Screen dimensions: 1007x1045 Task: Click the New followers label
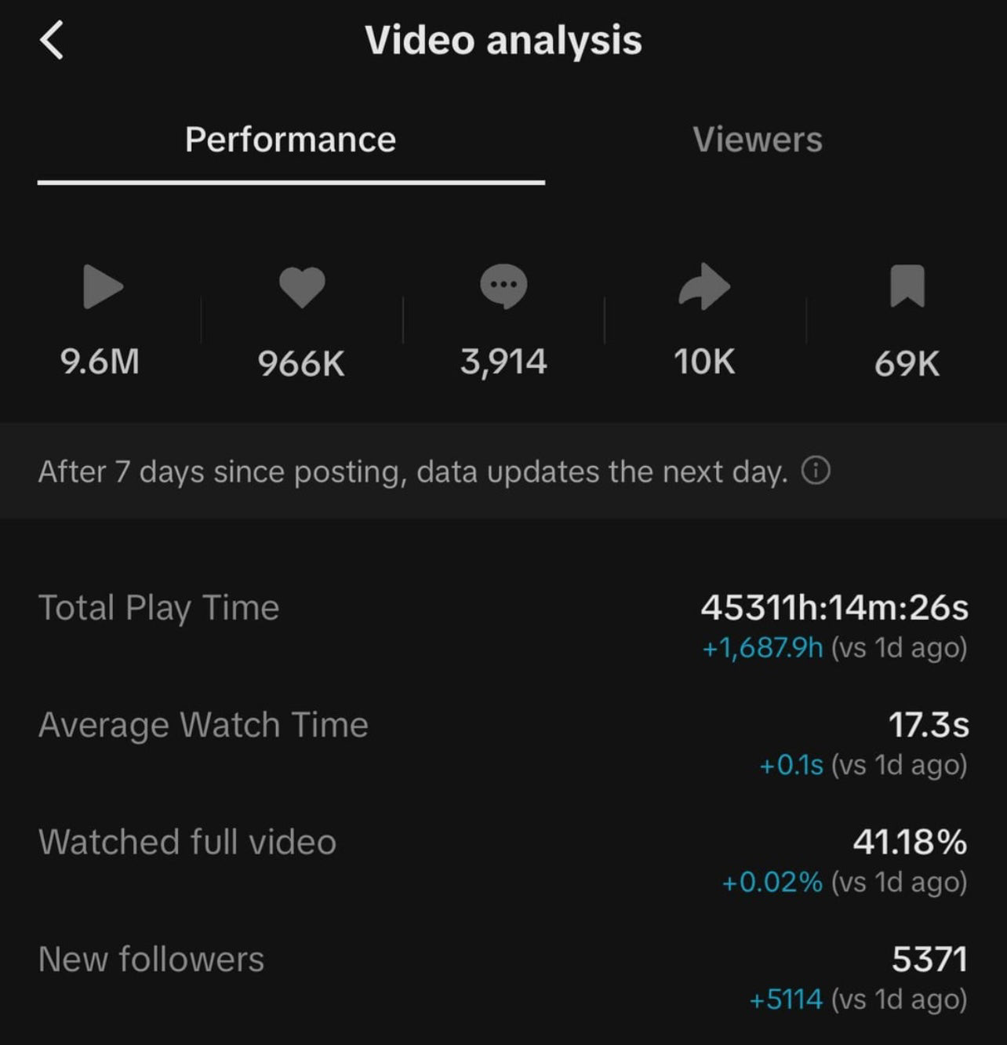coord(151,959)
